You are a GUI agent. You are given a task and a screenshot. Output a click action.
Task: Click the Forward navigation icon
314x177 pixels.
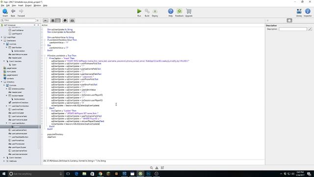(21, 13)
